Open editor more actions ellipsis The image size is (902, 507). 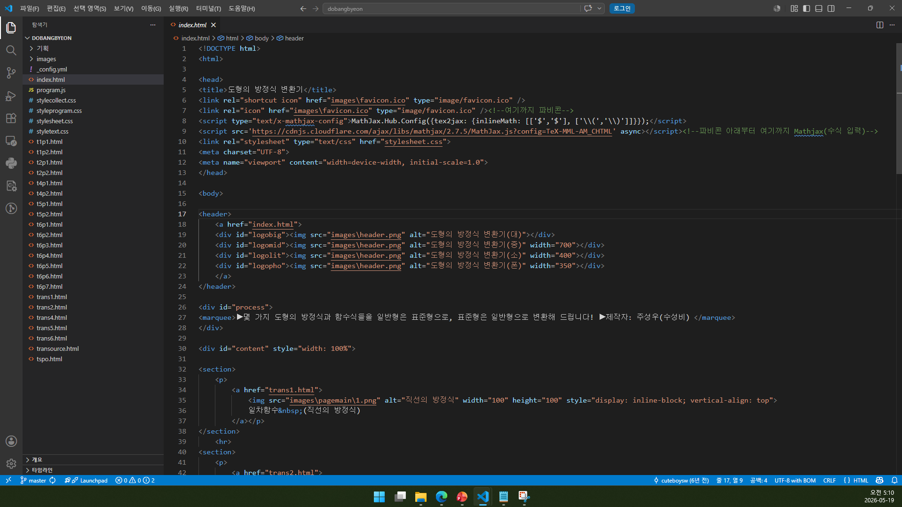(x=892, y=25)
